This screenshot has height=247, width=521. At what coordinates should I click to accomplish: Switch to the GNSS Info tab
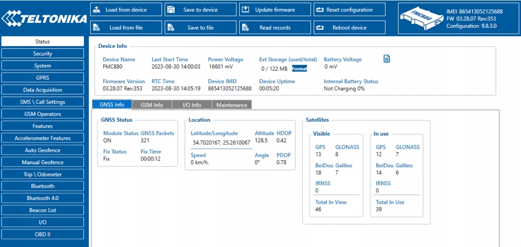(x=111, y=105)
